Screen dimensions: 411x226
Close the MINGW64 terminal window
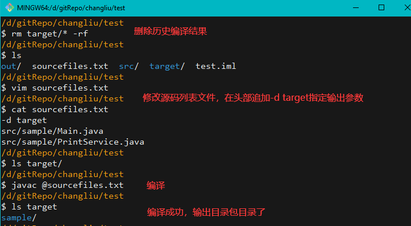[x=407, y=7]
